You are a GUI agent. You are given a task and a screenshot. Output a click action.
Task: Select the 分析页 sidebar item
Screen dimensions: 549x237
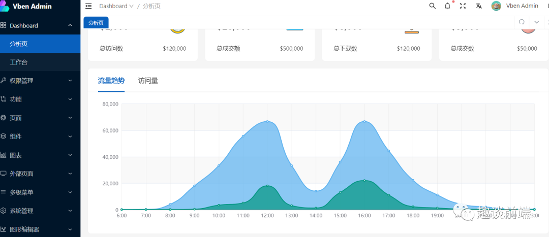[40, 44]
